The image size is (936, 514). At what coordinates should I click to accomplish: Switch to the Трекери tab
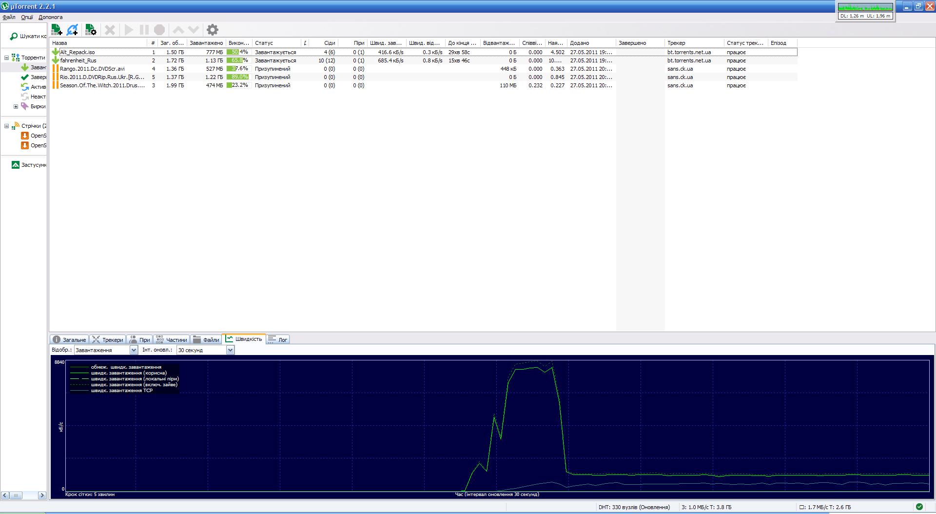click(x=108, y=339)
